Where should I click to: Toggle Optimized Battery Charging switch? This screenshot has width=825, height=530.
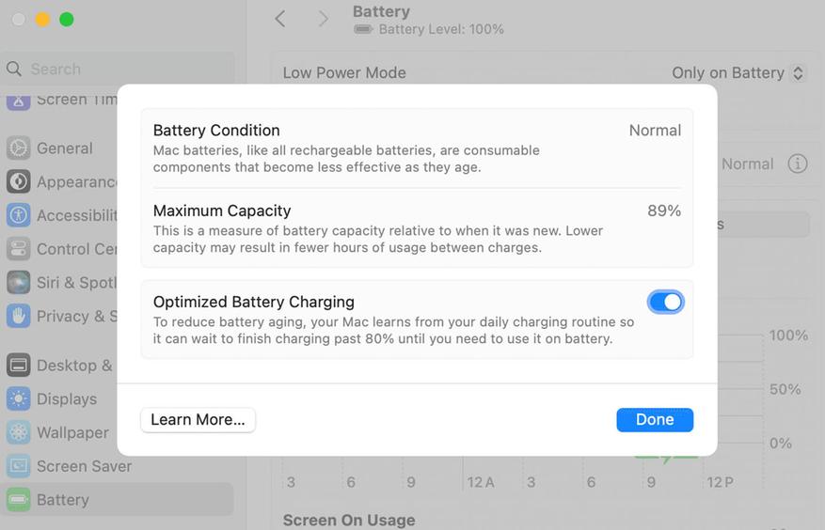(666, 302)
